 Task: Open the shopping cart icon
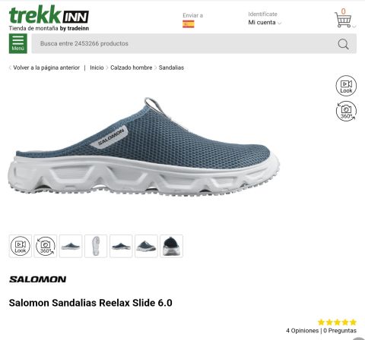(x=343, y=19)
